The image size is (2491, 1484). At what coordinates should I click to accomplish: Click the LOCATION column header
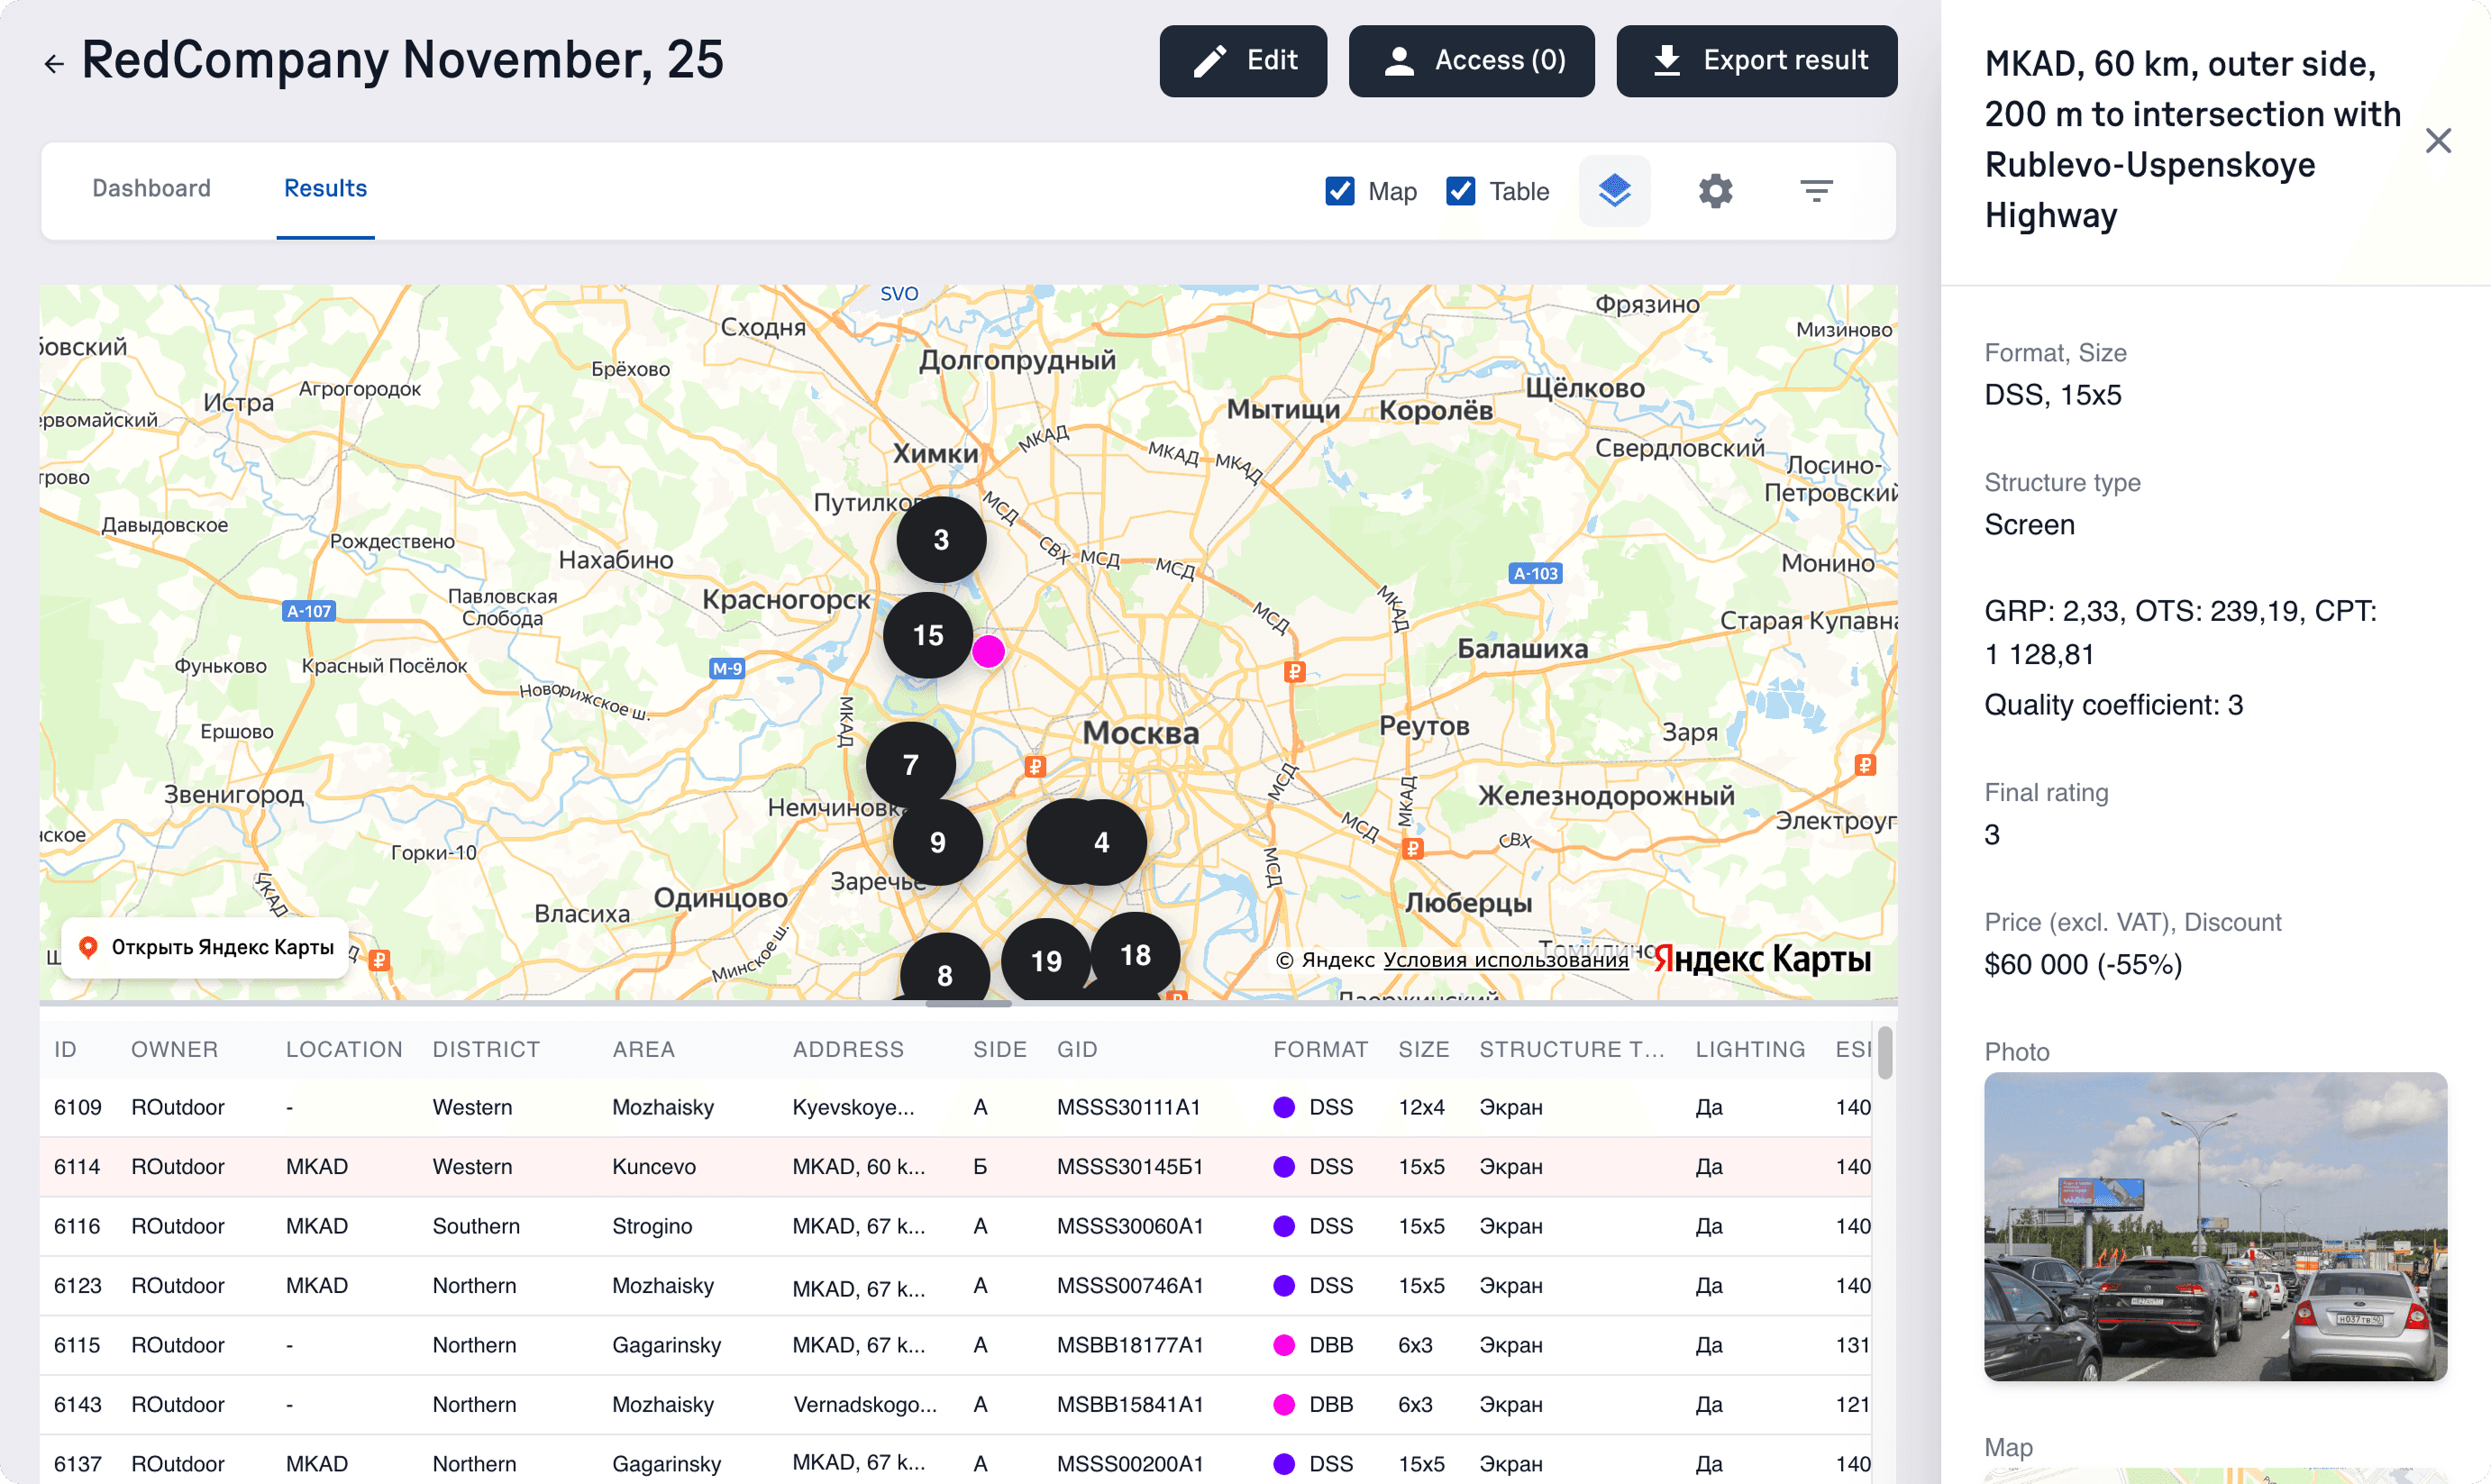click(344, 1049)
